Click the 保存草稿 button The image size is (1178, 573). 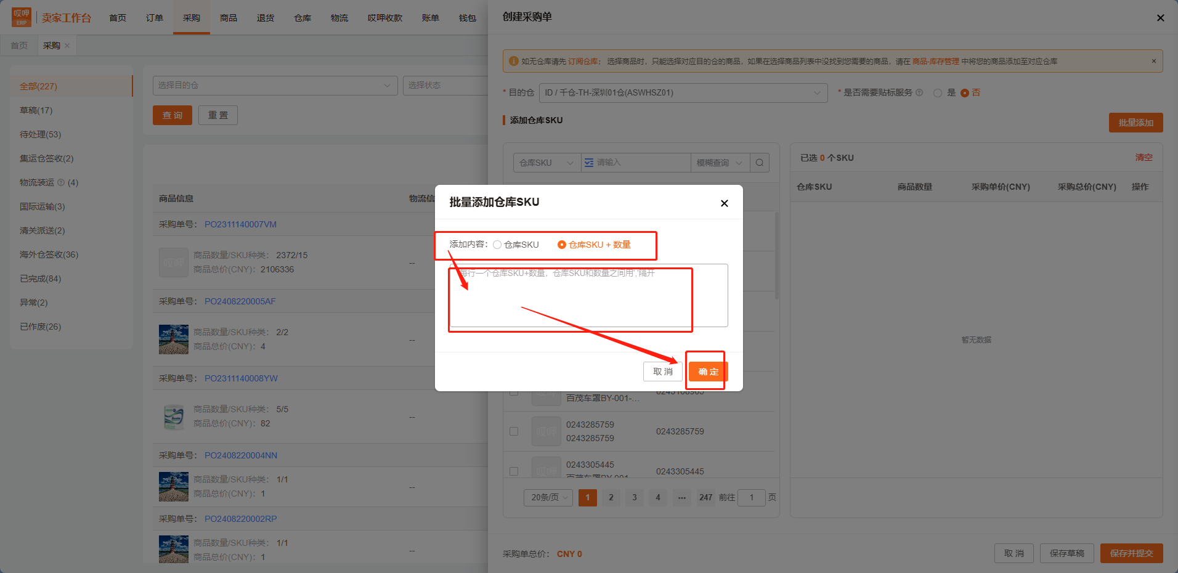pyautogui.click(x=1067, y=553)
